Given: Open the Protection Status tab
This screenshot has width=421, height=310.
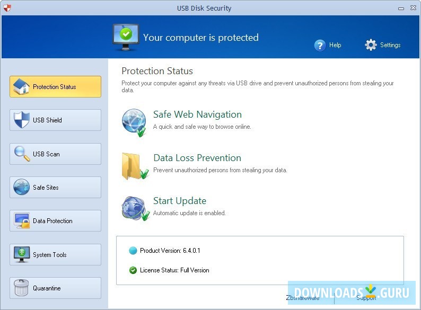Looking at the screenshot, I should point(55,86).
